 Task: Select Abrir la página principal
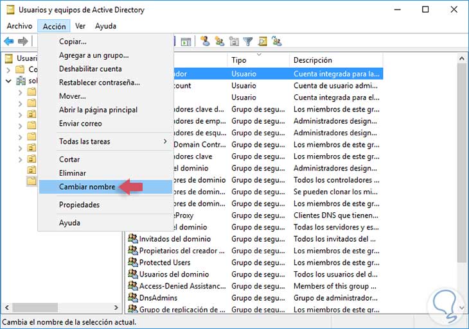coord(105,110)
